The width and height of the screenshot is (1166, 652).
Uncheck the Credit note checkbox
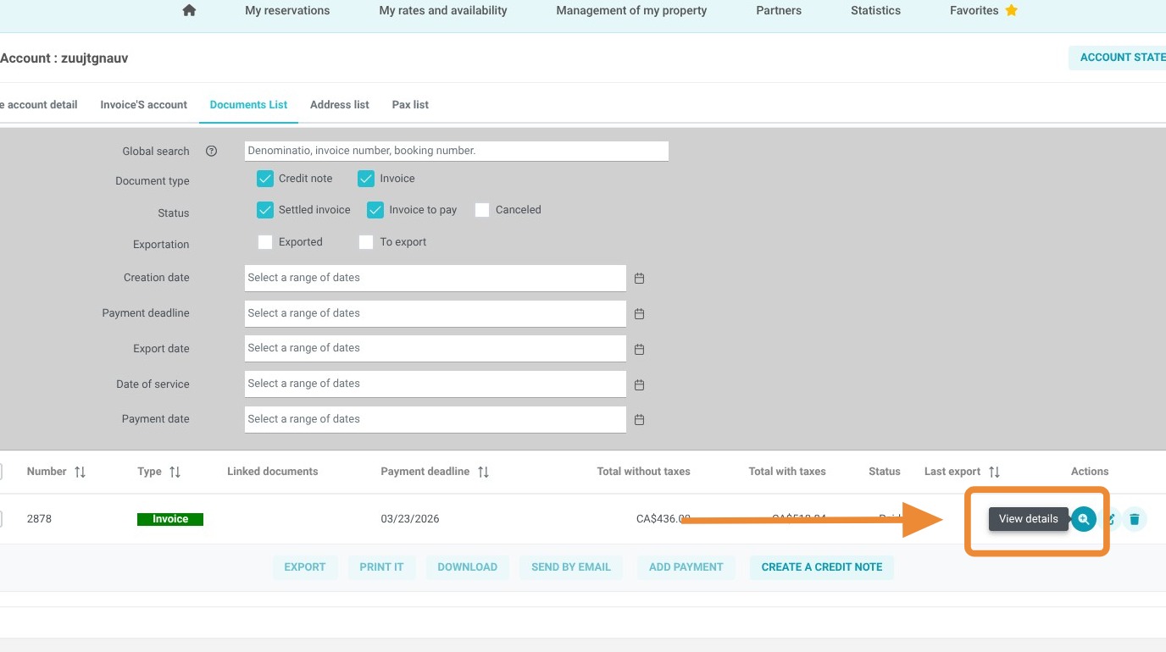tap(264, 179)
